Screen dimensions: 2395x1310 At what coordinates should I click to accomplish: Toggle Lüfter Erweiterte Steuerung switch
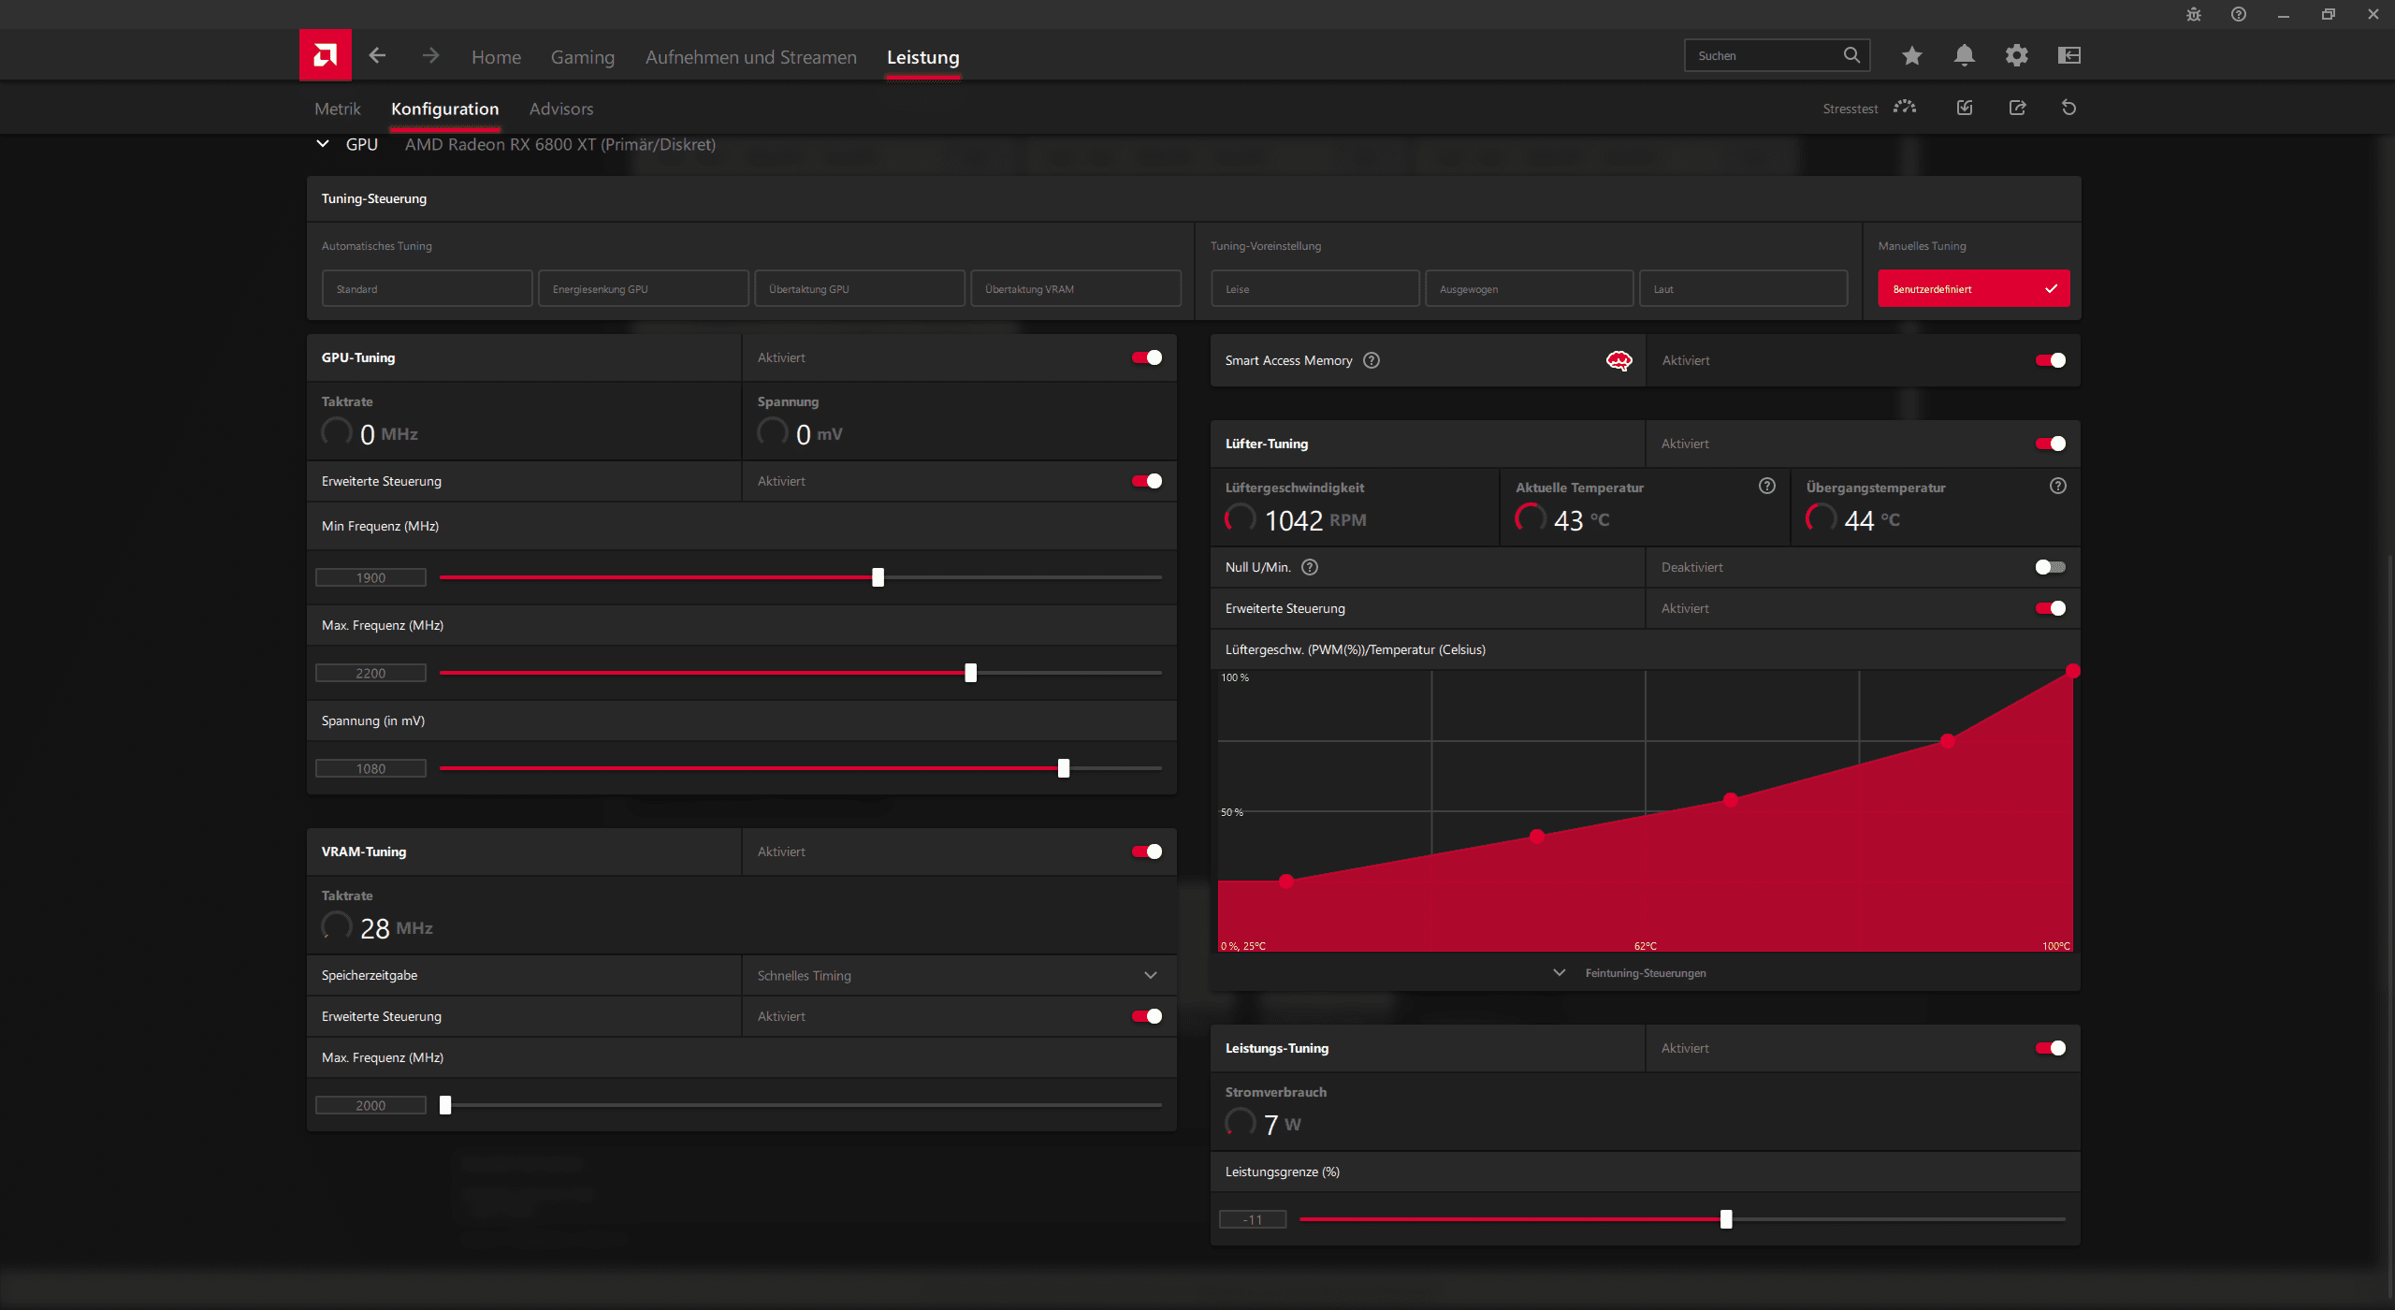pyautogui.click(x=2051, y=608)
